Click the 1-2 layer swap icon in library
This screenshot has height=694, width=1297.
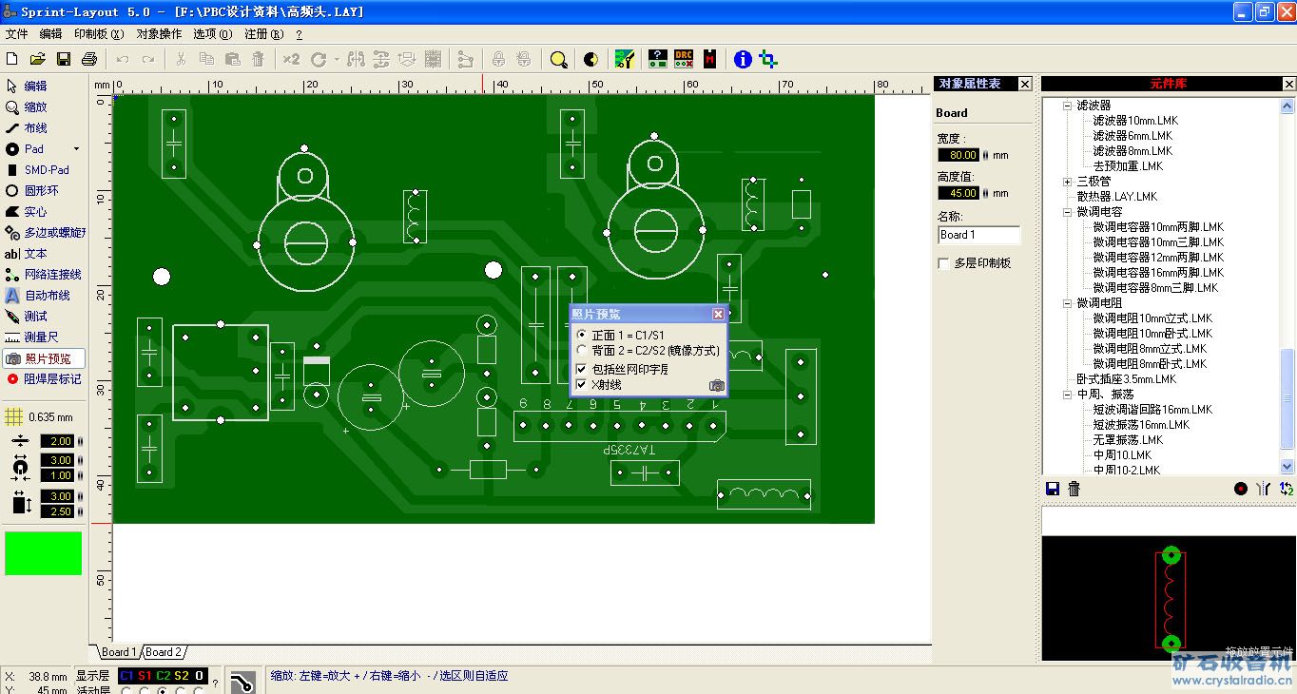point(1287,489)
